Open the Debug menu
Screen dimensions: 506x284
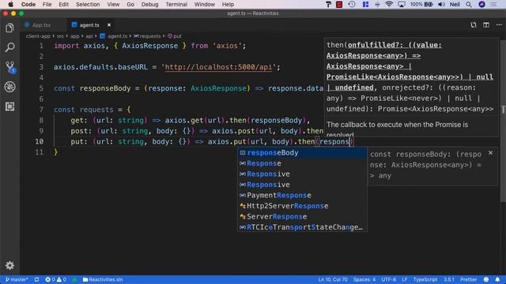point(149,4)
